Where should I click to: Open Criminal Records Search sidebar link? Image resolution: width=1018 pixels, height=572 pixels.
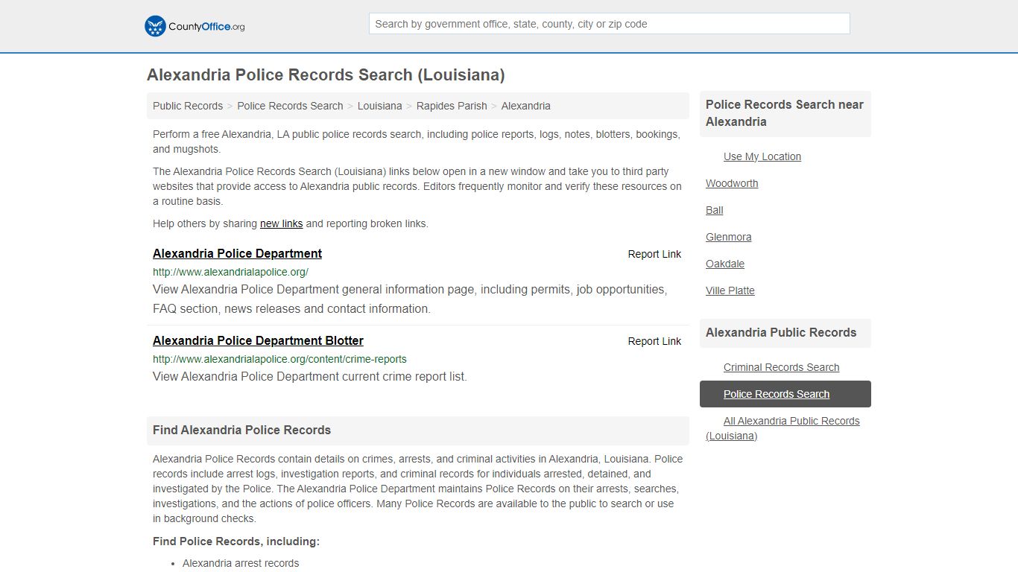pyautogui.click(x=781, y=367)
